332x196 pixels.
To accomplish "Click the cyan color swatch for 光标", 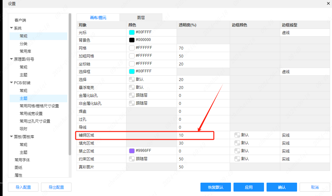I will point(132,32).
